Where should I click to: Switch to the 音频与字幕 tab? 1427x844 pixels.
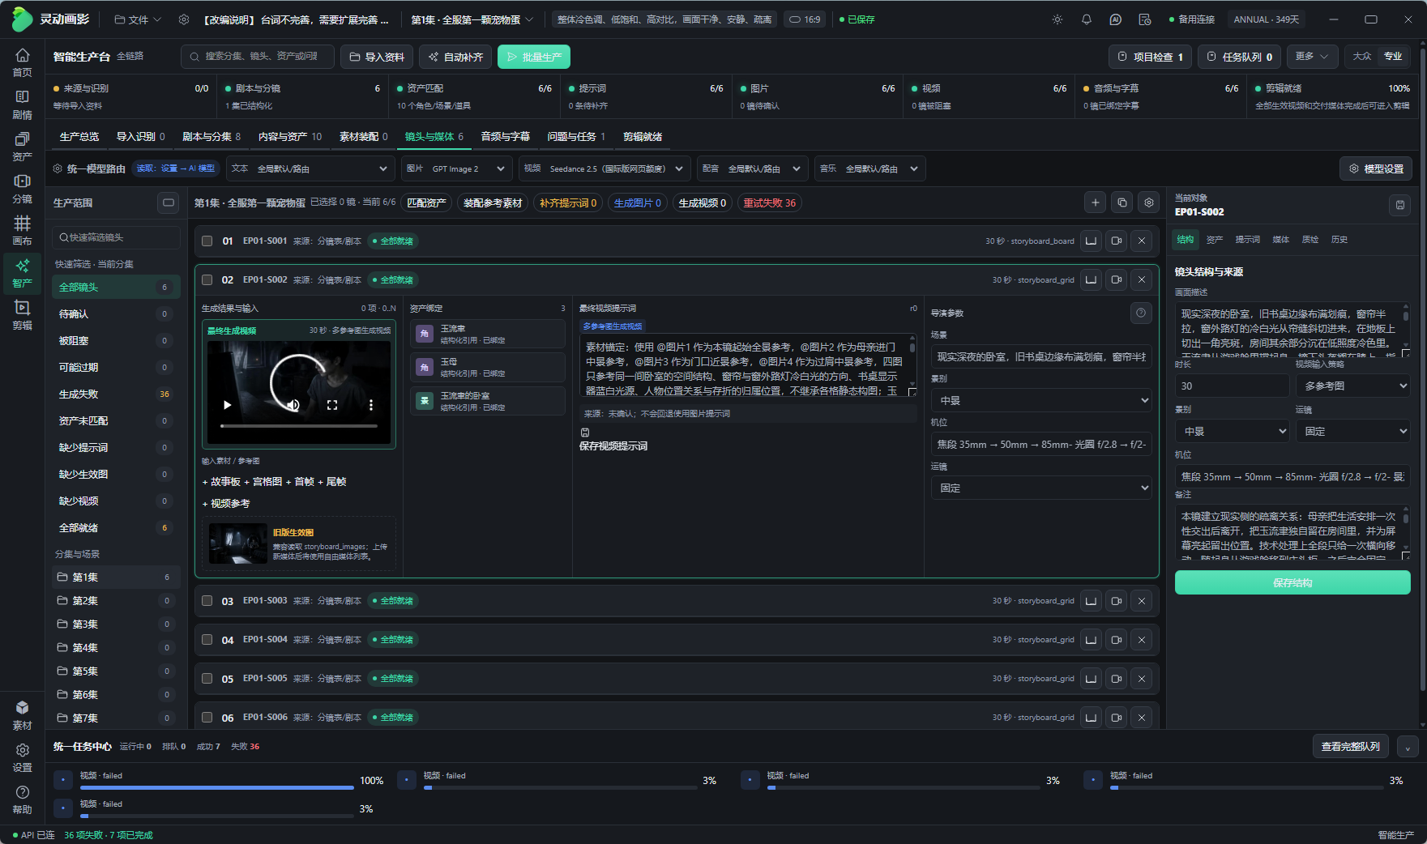pyautogui.click(x=505, y=137)
